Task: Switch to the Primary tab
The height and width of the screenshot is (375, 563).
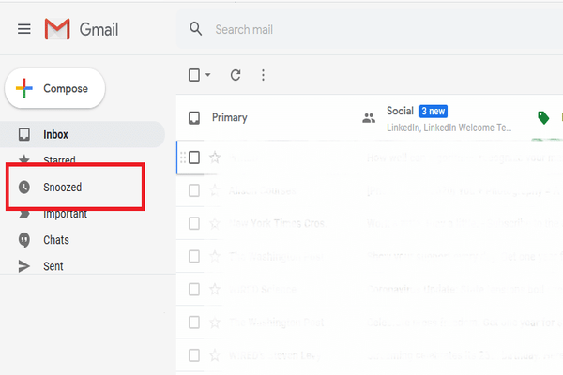Action: coord(229,117)
